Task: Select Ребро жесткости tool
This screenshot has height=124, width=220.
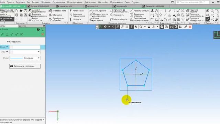Action: pos(35,19)
